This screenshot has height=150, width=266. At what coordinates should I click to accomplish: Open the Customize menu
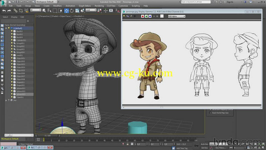click(x=123, y=6)
